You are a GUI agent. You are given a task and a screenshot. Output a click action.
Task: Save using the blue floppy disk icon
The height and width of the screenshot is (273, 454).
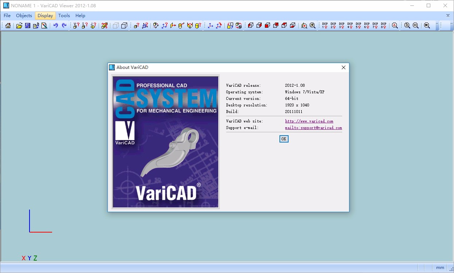[28, 26]
